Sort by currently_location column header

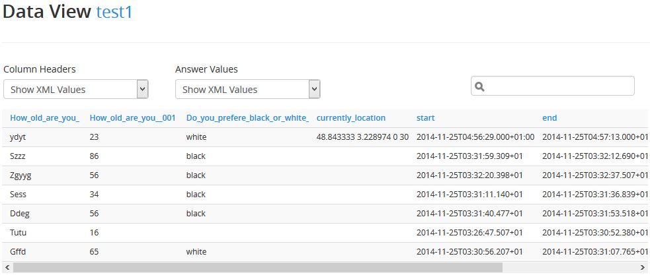pos(351,118)
